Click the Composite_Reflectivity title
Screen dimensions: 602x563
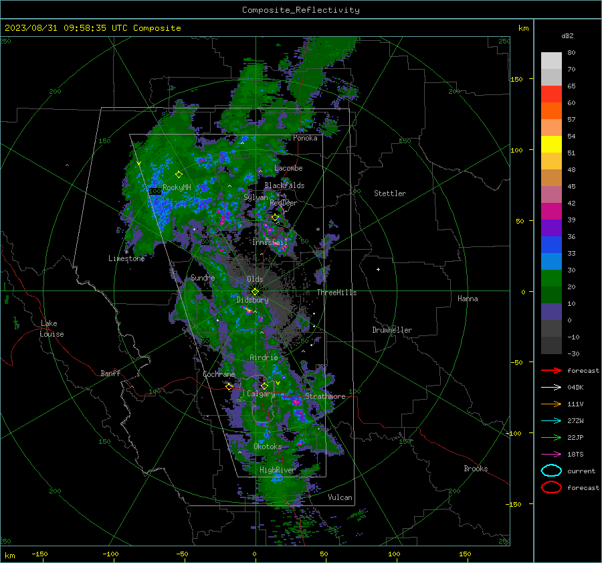click(x=301, y=10)
